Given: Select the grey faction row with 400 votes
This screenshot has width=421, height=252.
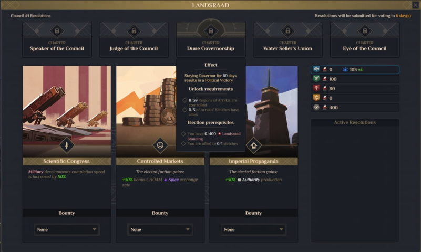Looking at the screenshot, I should 355,107.
